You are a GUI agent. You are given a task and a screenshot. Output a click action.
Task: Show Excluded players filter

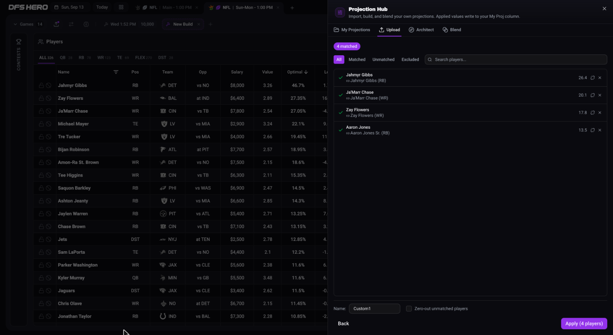(x=410, y=59)
